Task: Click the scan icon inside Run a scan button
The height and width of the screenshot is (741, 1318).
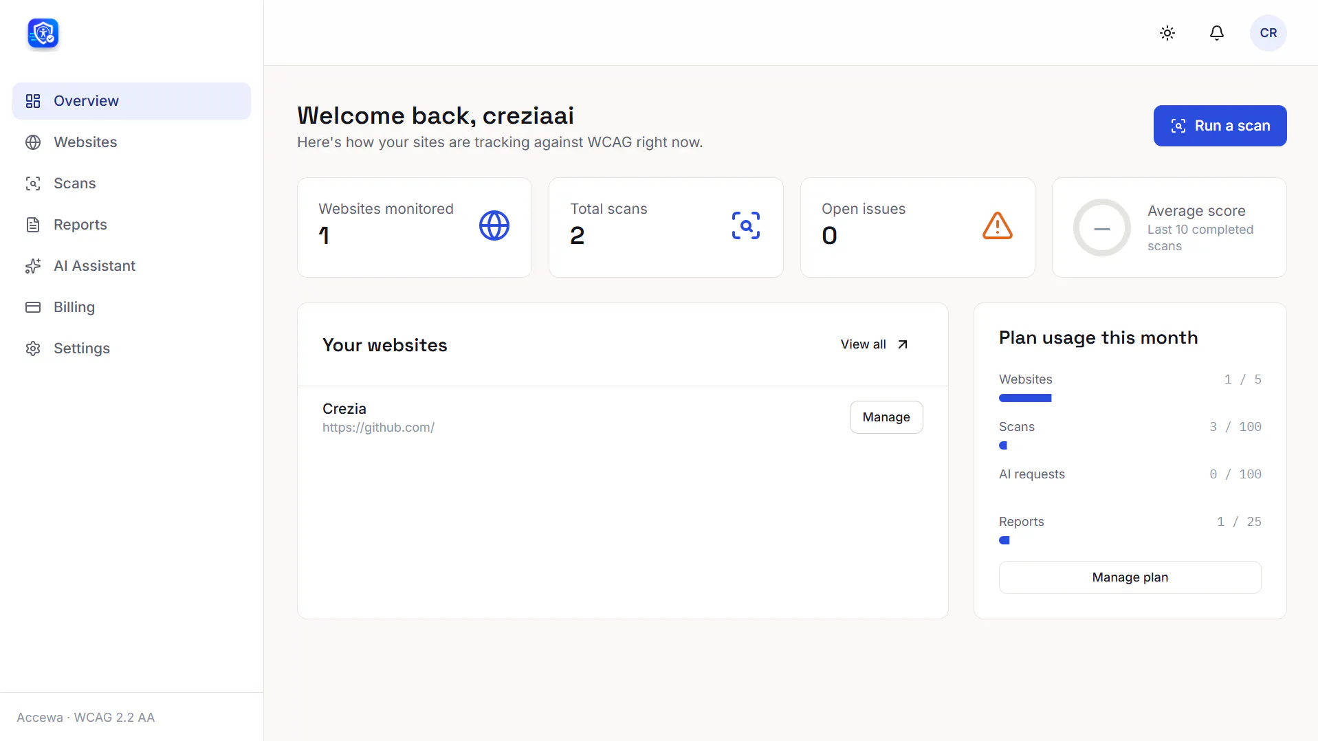Action: pos(1178,126)
